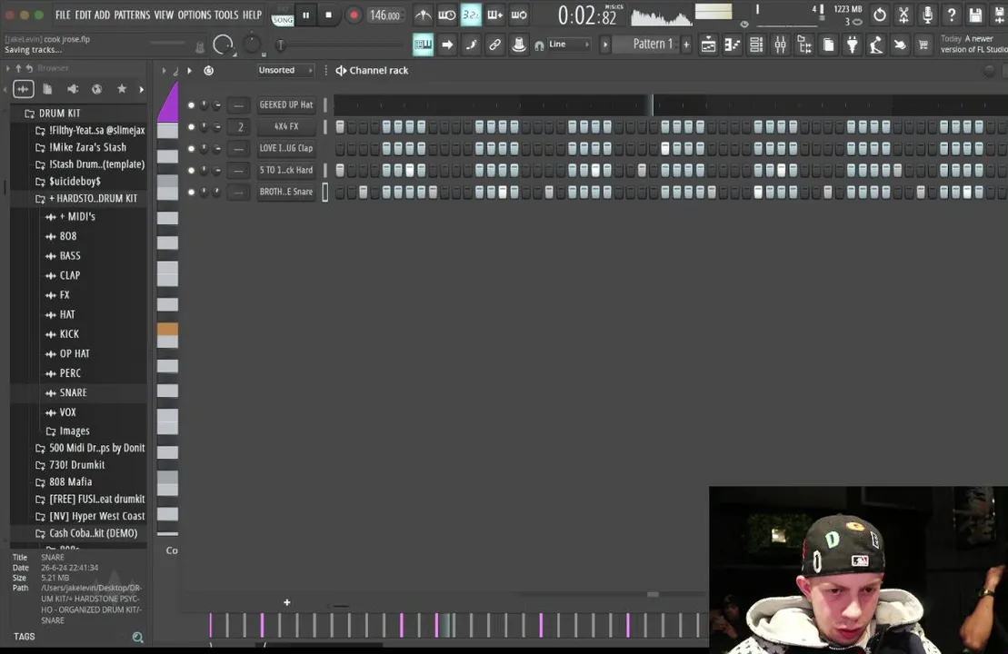Toggle the note/clip link icon
This screenshot has height=654, width=1008.
tap(495, 45)
